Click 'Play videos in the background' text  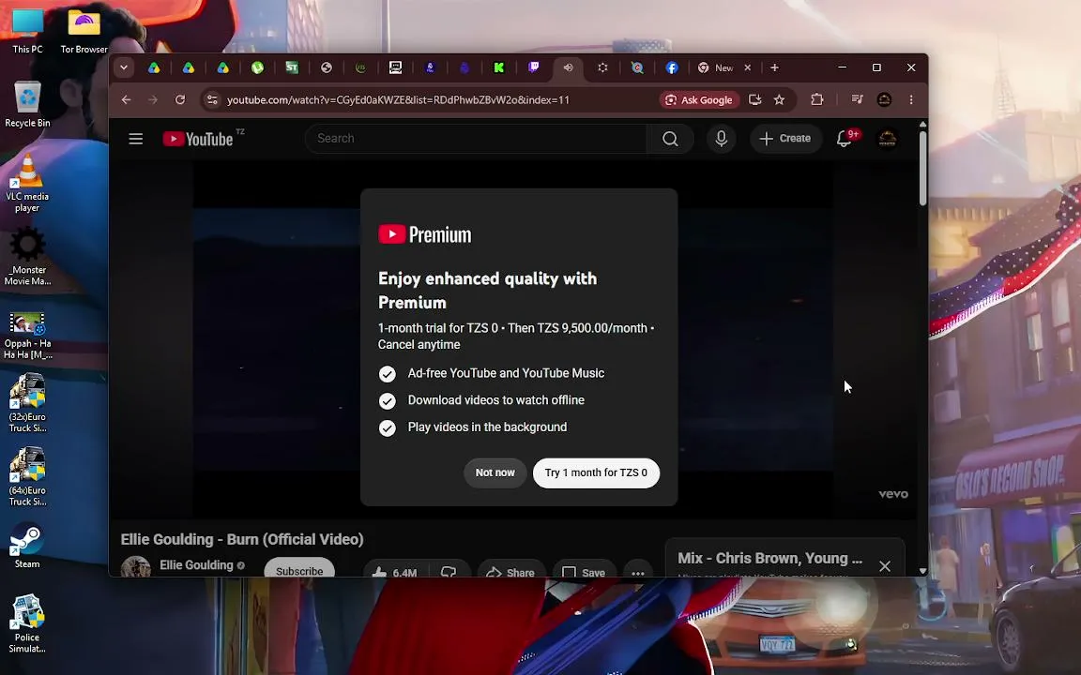(487, 427)
